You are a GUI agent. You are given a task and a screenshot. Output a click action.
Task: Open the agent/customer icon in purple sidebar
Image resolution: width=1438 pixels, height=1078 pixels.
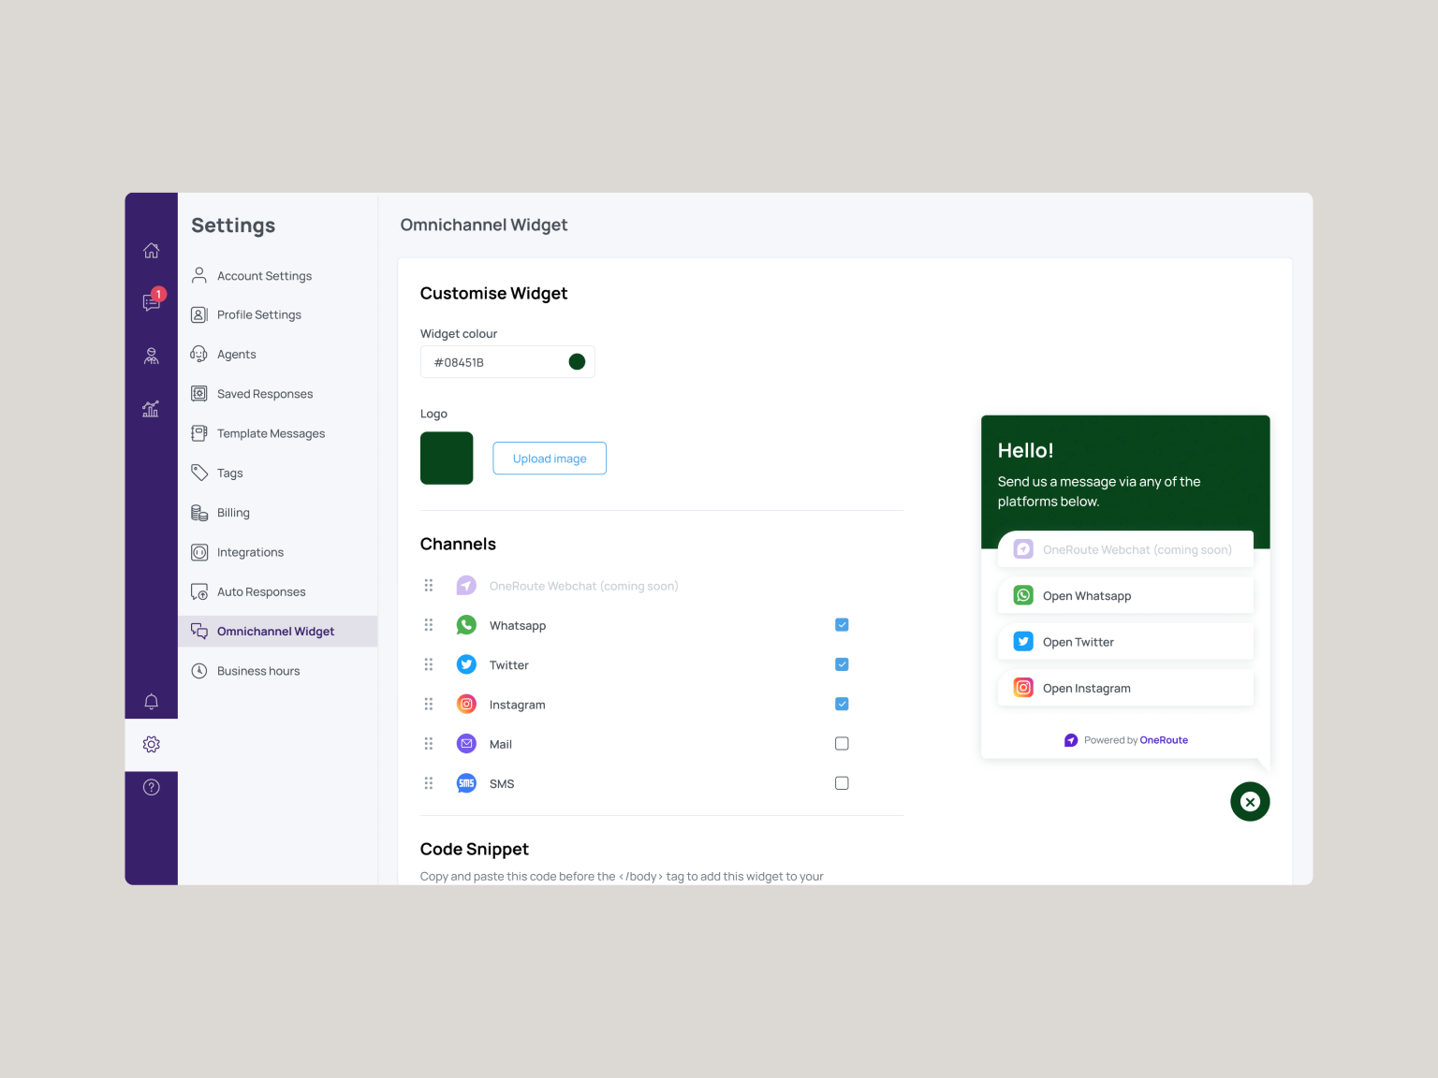(151, 356)
